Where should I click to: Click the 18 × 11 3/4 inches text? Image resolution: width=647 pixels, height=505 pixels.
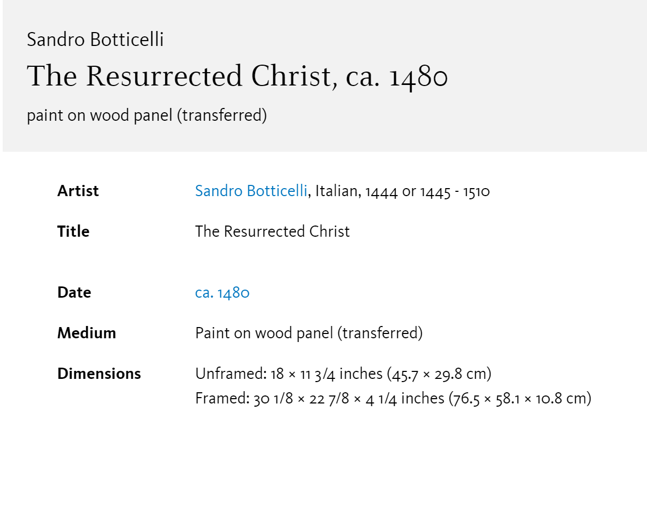[327, 374]
